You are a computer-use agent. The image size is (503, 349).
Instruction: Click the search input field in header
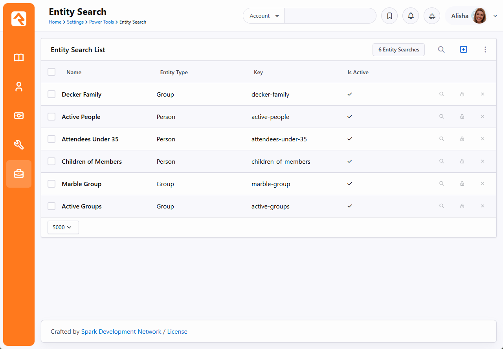pos(330,16)
